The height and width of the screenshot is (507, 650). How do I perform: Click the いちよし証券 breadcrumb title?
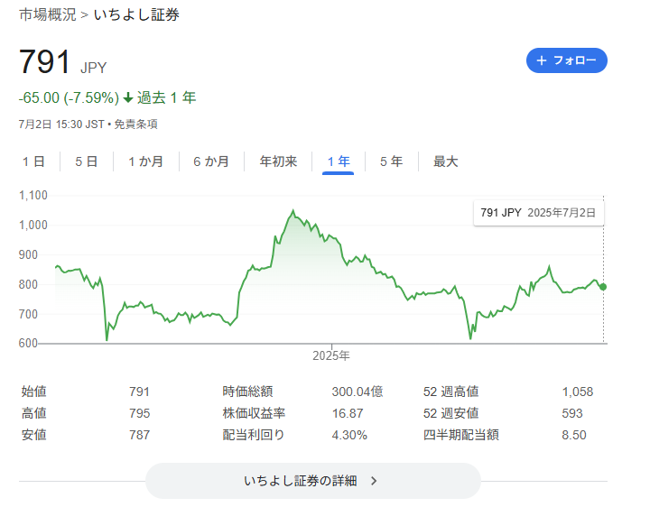(x=136, y=15)
